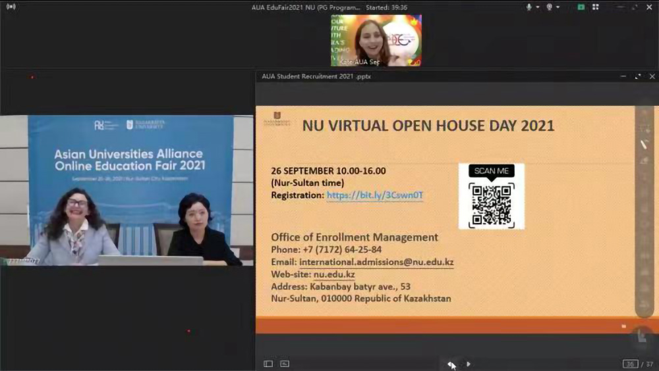Viewport: 659px width, 371px height.
Task: Click the SCAN ME QR code
Action: coord(492,197)
